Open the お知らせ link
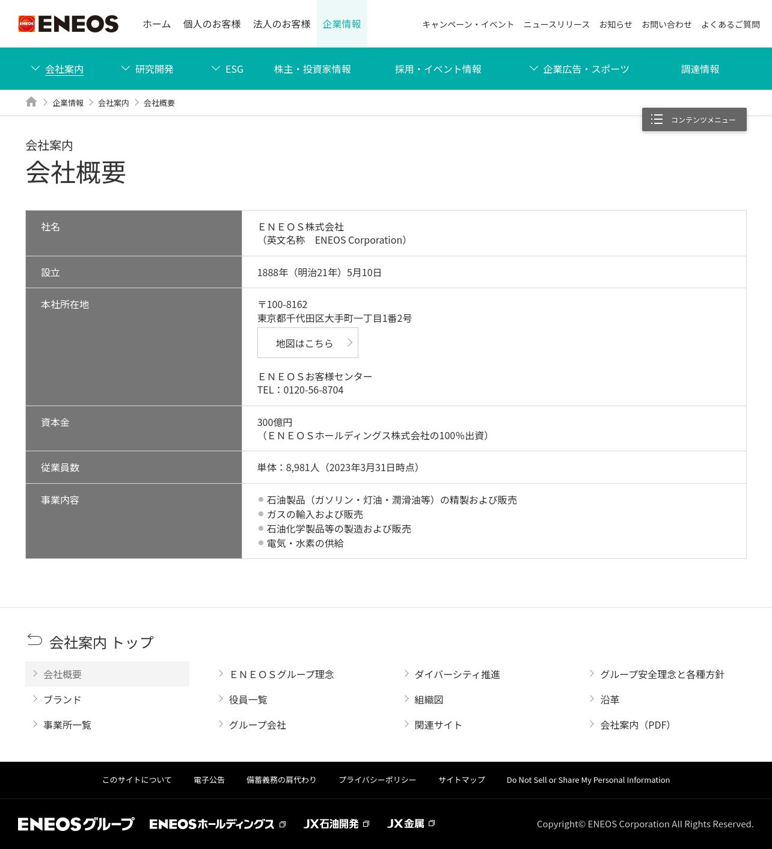772x849 pixels. coord(616,25)
